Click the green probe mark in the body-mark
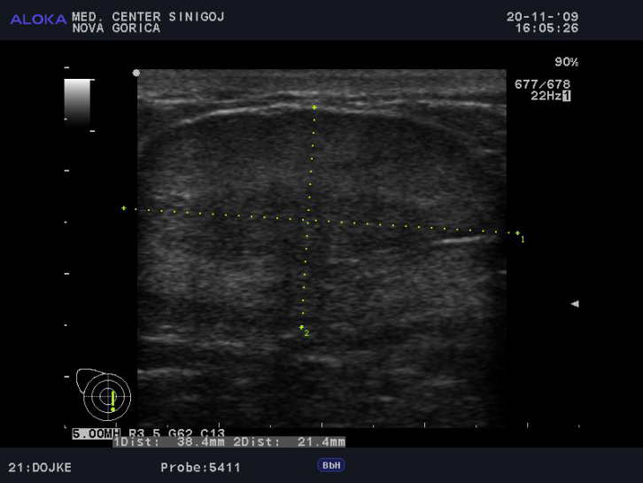Screen dimensions: 643x483 [x=112, y=401]
